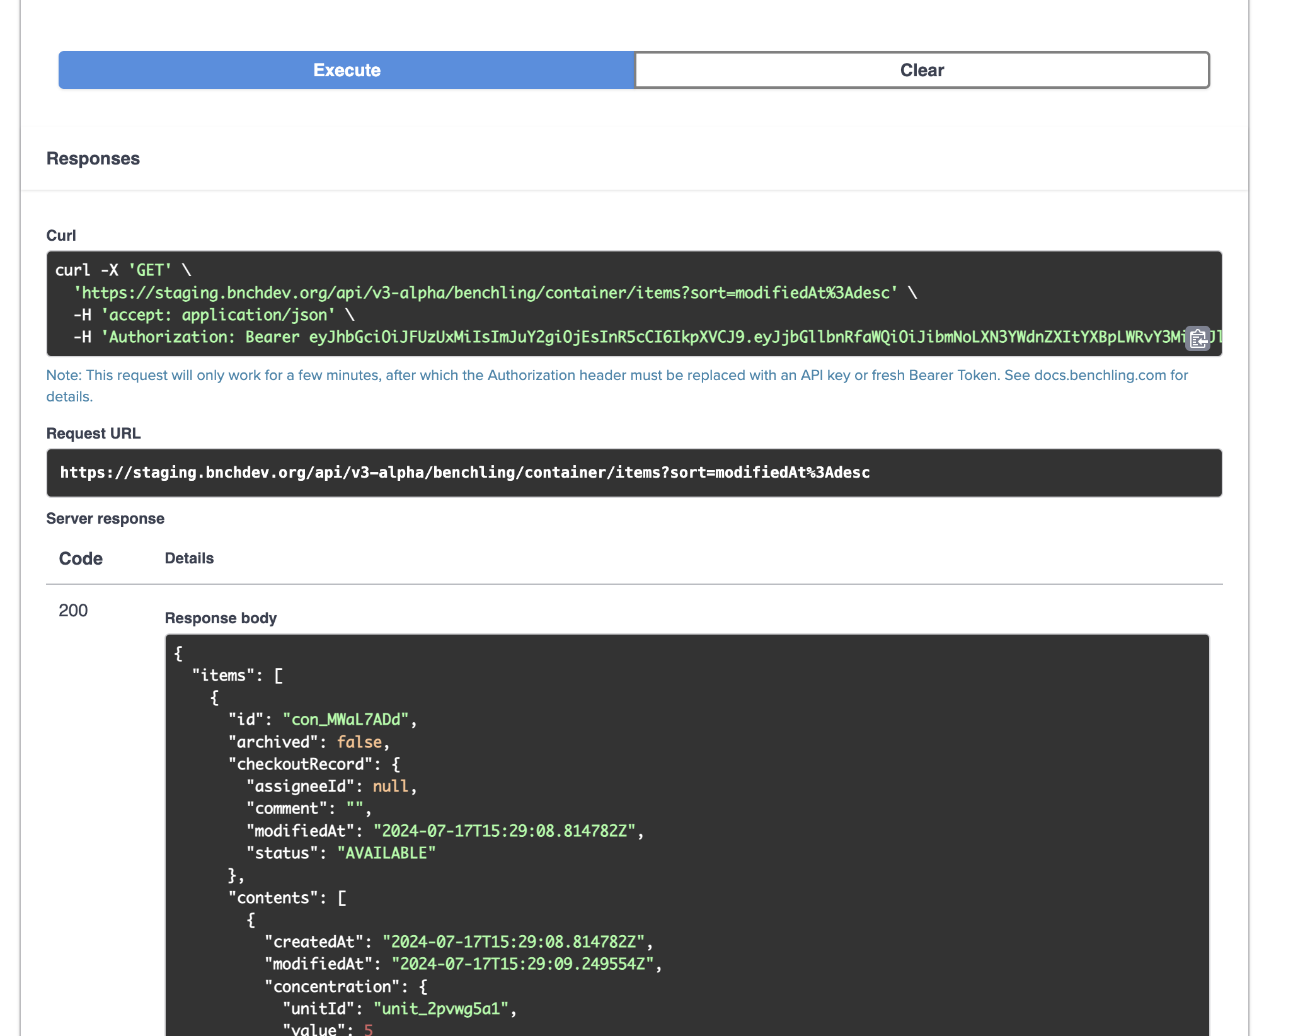Click the blue Execute button
Screen dimensions: 1298x1036
point(347,70)
